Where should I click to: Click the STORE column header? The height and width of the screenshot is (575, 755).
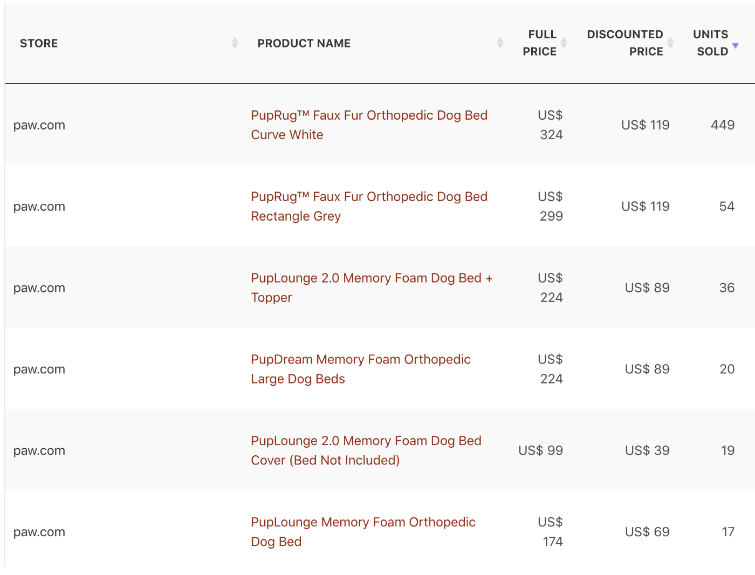click(39, 43)
